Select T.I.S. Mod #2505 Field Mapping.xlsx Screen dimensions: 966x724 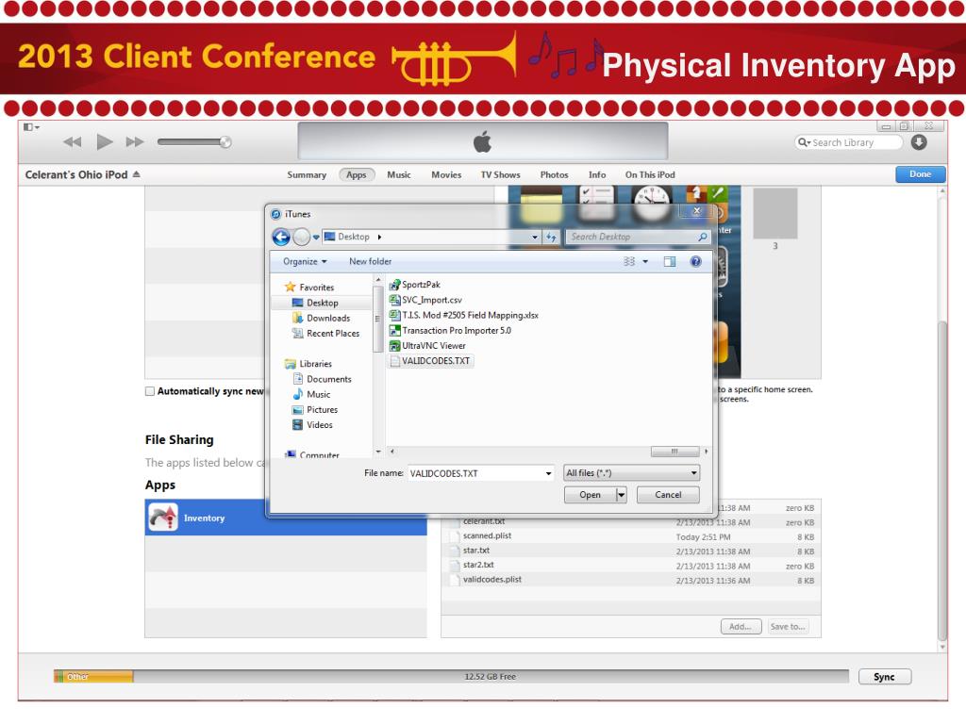pos(464,315)
